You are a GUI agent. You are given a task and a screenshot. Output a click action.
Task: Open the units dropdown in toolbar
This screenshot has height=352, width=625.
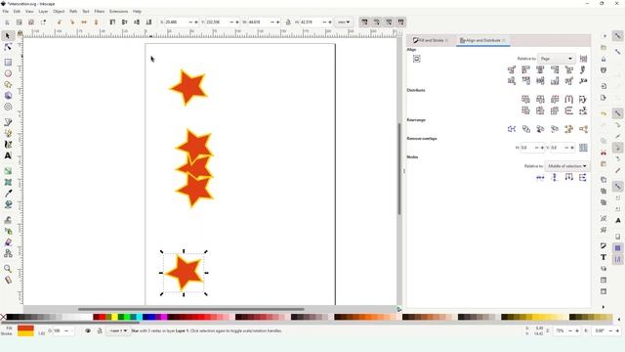click(x=344, y=22)
